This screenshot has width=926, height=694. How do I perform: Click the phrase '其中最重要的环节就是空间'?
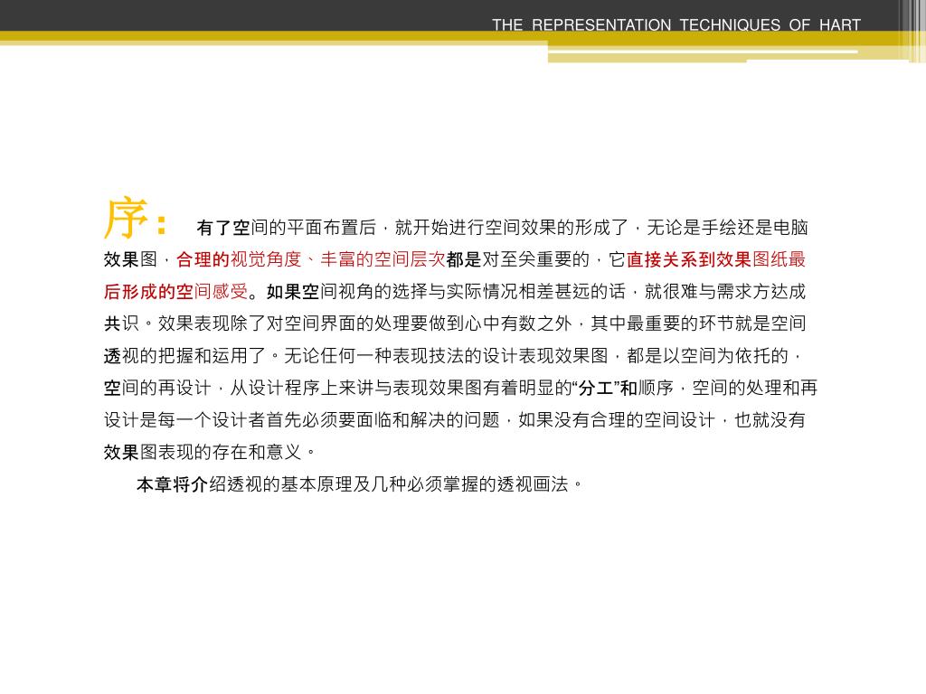tap(698, 324)
